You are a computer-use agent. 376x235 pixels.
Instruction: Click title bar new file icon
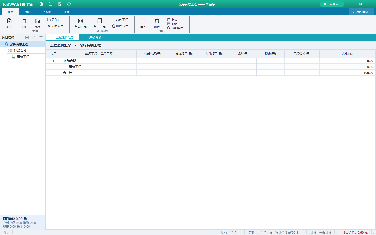pyautogui.click(x=41, y=4)
